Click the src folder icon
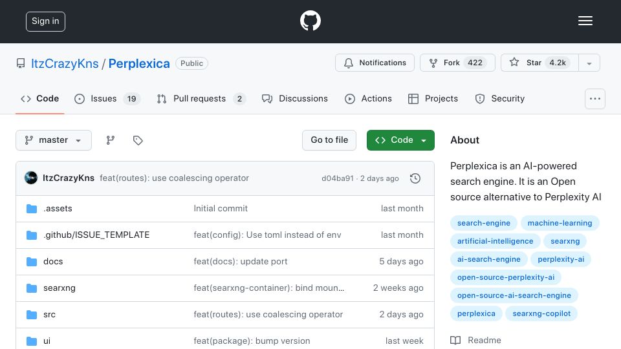The height and width of the screenshot is (349, 621). (x=32, y=315)
